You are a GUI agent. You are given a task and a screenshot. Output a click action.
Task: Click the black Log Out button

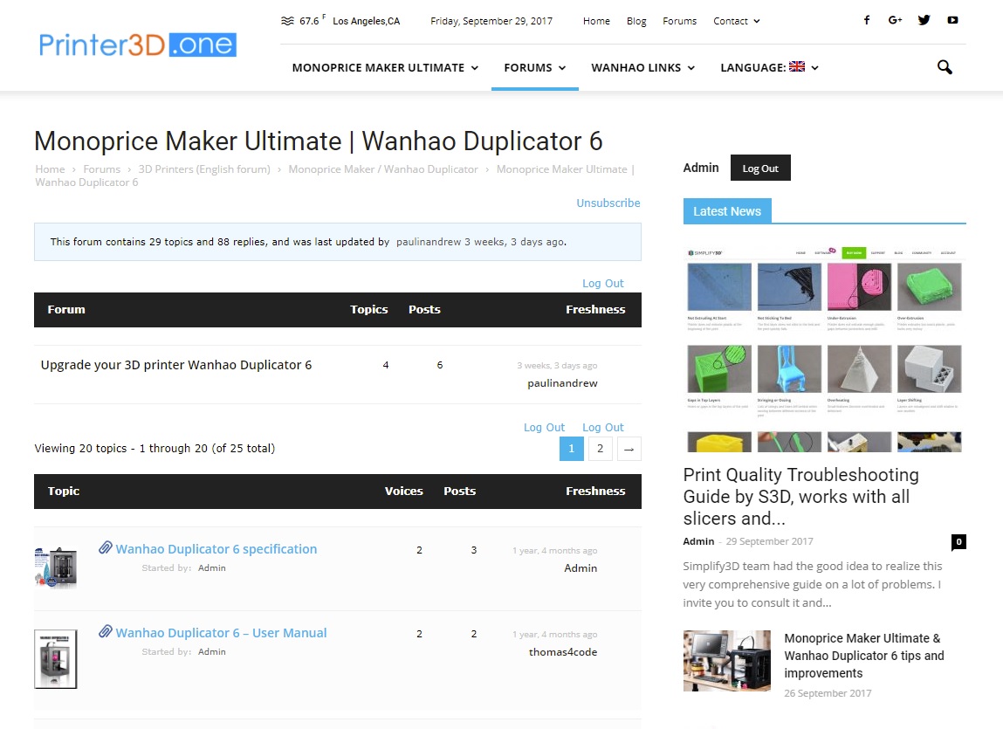point(760,168)
